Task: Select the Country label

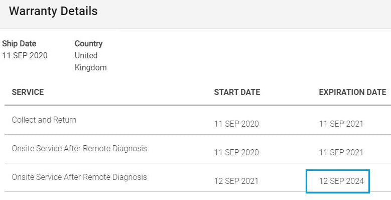Action: (x=88, y=43)
